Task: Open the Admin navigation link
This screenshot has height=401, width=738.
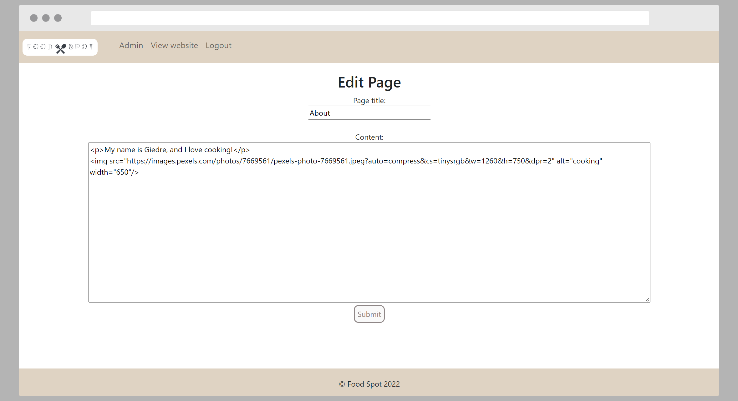Action: point(131,46)
